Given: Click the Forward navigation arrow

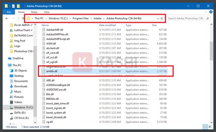Looking at the screenshot, I should click(x=13, y=18).
